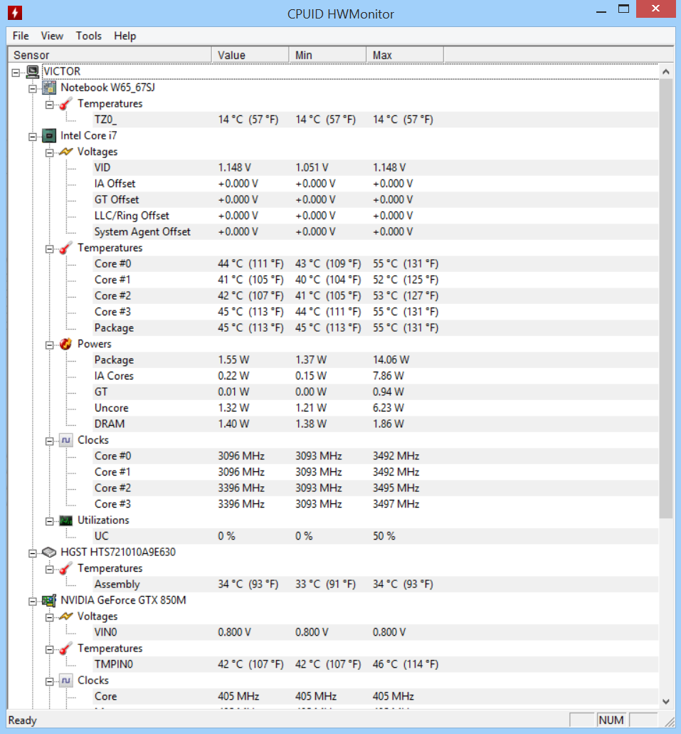Select the System Agent Offset row
The image size is (681, 734).
[375, 231]
